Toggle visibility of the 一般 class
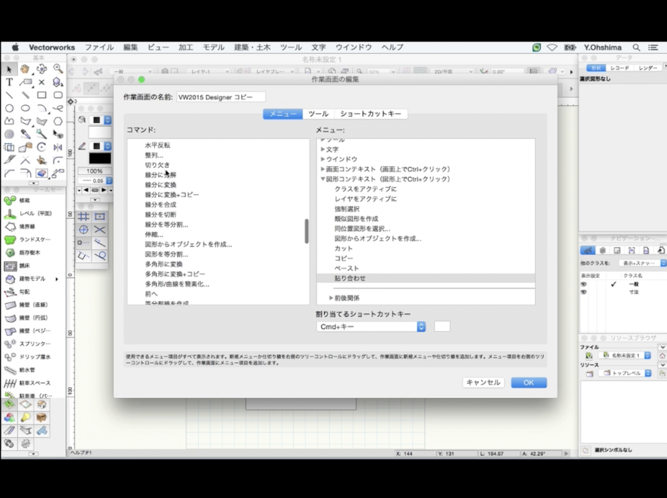 [x=584, y=284]
